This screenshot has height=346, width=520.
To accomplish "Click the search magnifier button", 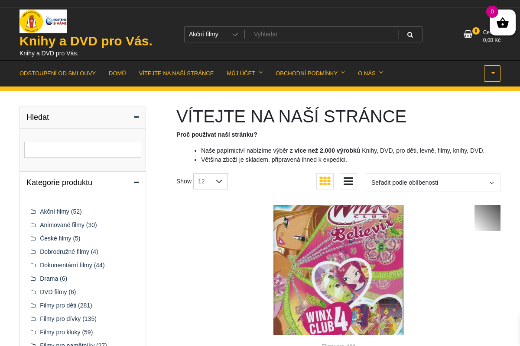I will point(410,35).
